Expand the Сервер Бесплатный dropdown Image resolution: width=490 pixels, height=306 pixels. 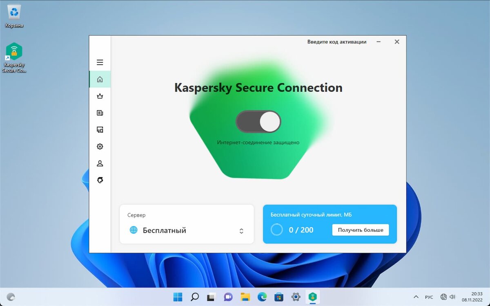click(187, 224)
